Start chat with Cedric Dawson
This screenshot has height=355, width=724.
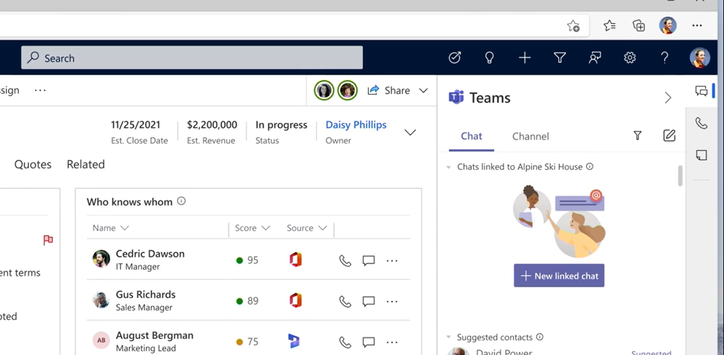[368, 261]
